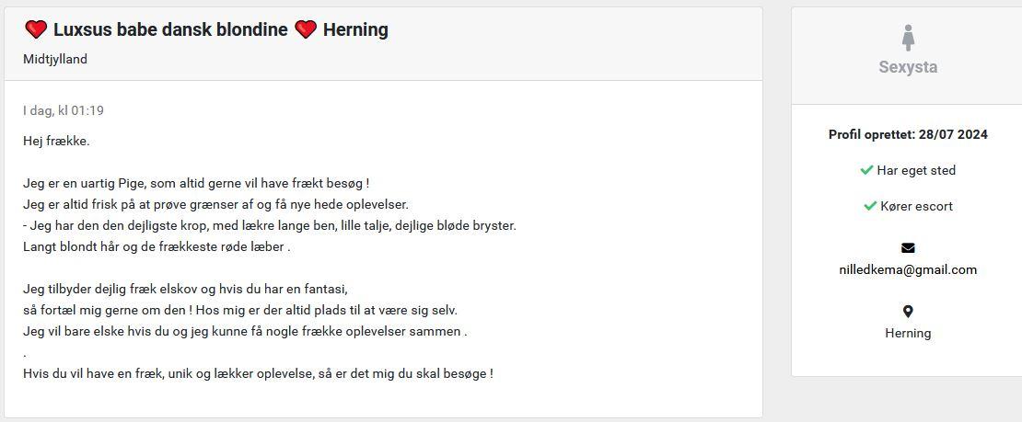
Task: Click the post title heading text
Action: coord(206,29)
